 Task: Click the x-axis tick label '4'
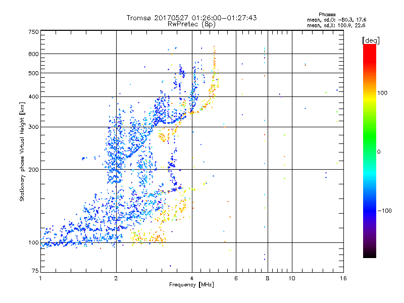coord(192,278)
